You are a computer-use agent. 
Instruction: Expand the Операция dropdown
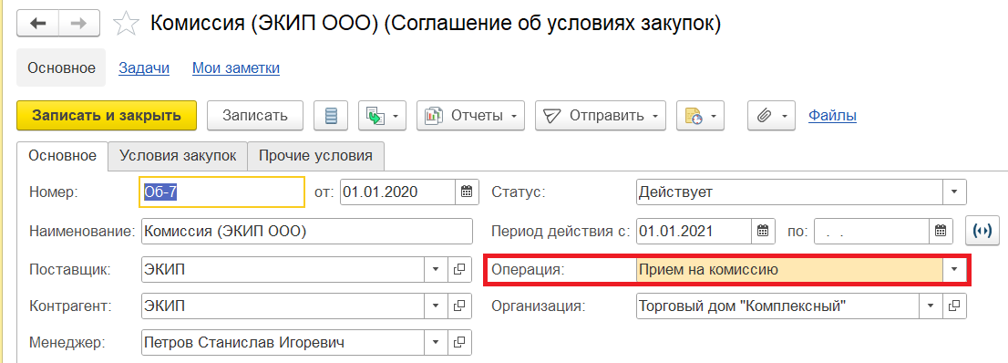click(954, 270)
